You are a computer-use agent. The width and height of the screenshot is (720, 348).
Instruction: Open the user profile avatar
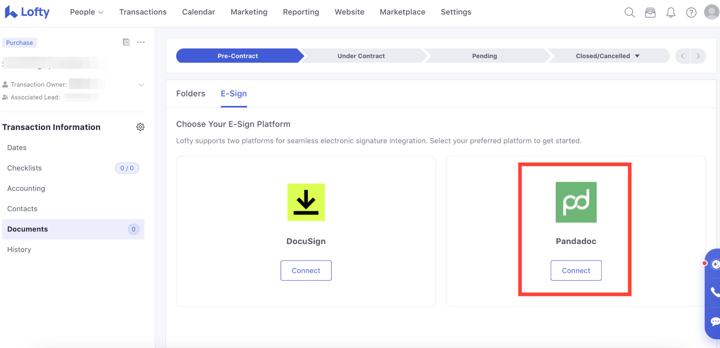[x=712, y=12]
